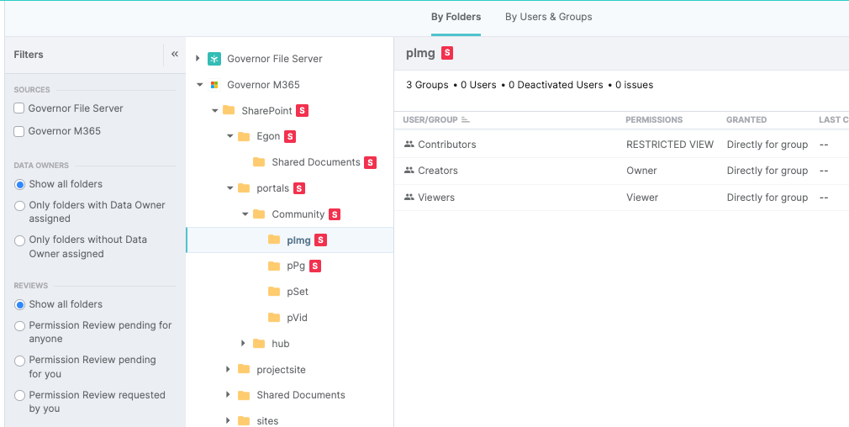Screen dimensions: 849x427
Task: Click the Contributors group icon
Action: pyautogui.click(x=409, y=145)
